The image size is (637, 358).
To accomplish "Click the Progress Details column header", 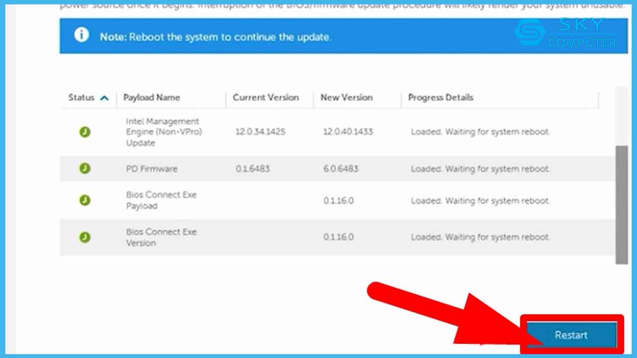I will tap(440, 97).
